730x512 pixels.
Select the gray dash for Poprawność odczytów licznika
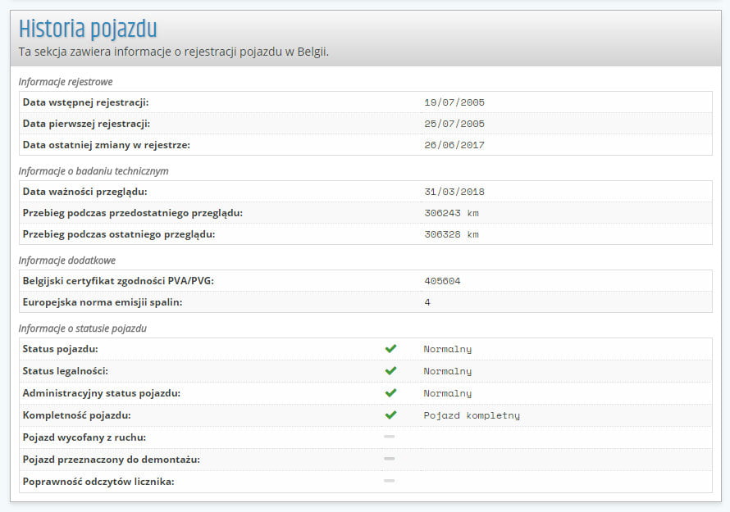click(390, 481)
